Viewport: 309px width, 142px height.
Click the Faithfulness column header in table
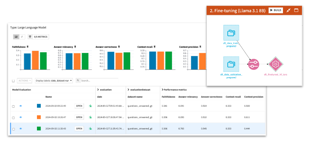(x=168, y=97)
